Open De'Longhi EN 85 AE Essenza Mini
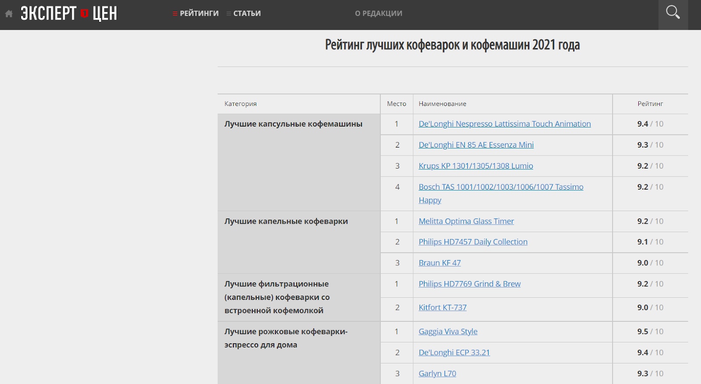Screen dimensions: 701x384 pyautogui.click(x=476, y=145)
